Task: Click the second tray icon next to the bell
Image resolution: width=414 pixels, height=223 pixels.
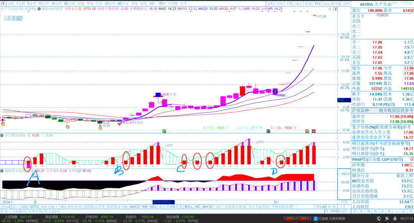Action: click(x=387, y=218)
